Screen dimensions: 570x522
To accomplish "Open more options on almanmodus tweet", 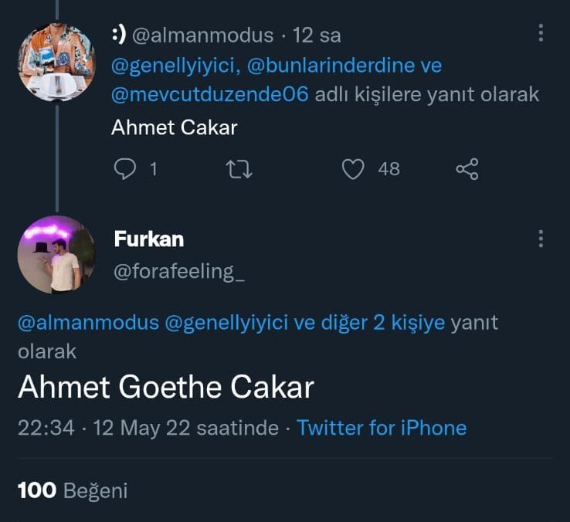I will (541, 33).
